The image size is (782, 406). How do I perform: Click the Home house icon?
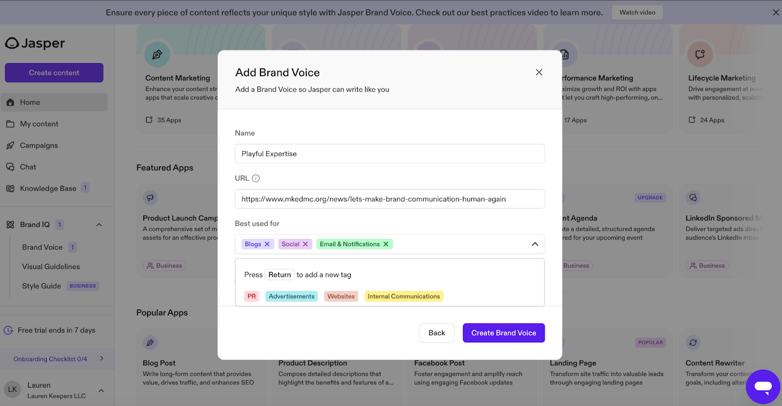[10, 102]
